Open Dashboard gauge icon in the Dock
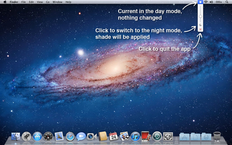 tap(48, 136)
